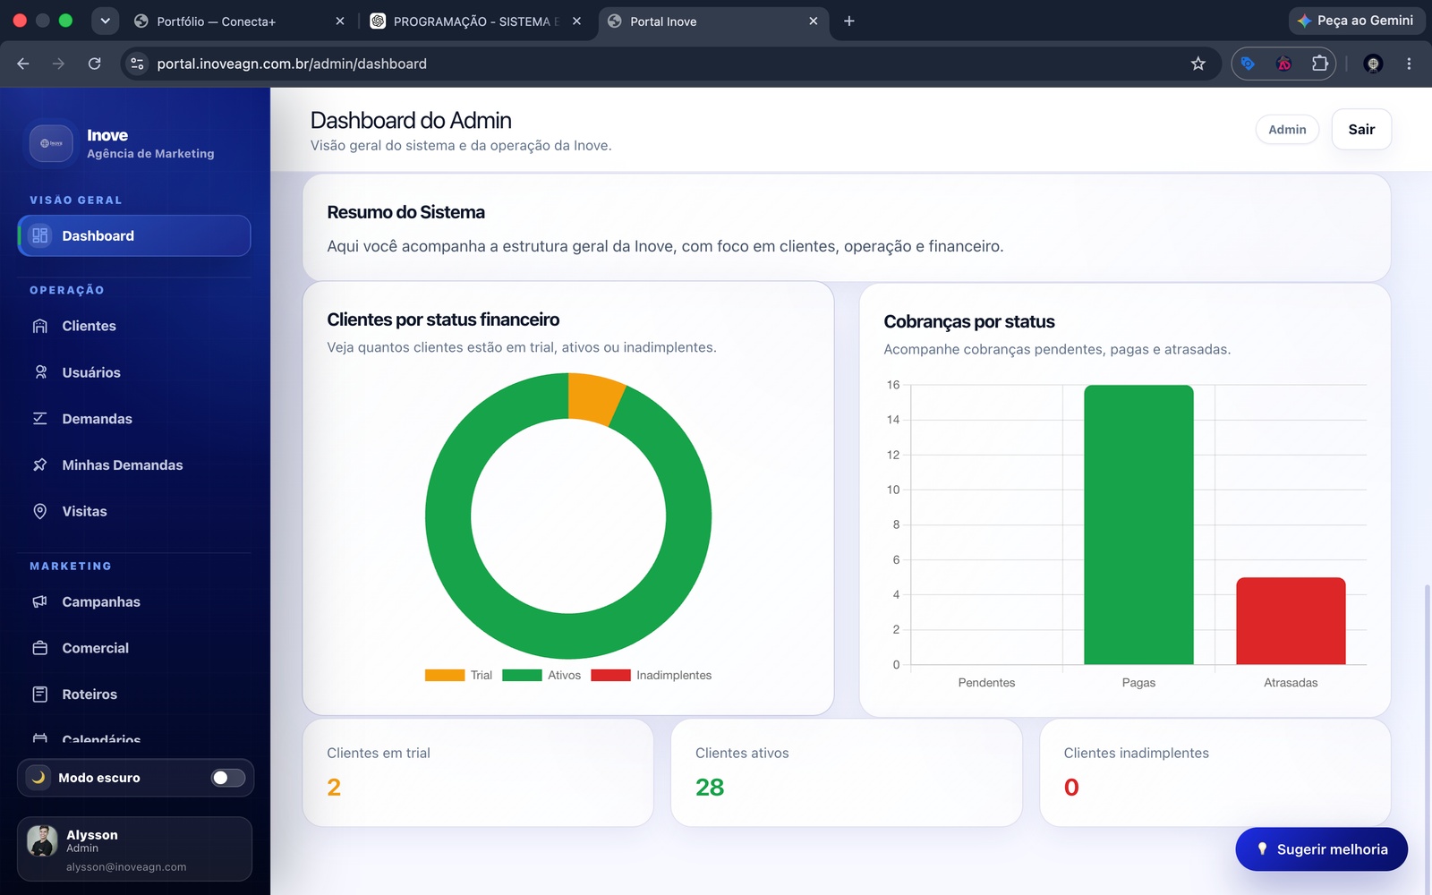Toggle the Modo escuro switch
This screenshot has width=1432, height=895.
coord(228,778)
